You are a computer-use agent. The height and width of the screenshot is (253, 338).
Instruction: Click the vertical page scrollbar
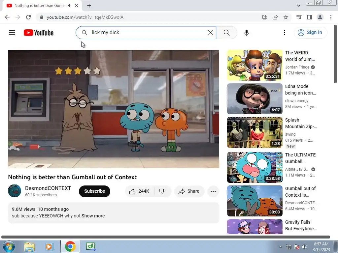(x=335, y=54)
